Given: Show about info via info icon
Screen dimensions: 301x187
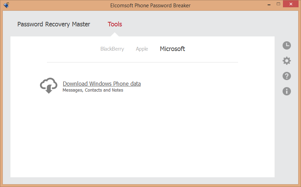Looking at the screenshot, I should (287, 91).
